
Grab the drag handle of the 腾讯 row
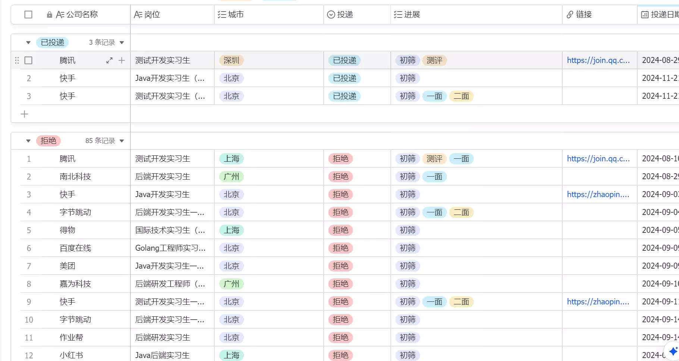point(17,60)
